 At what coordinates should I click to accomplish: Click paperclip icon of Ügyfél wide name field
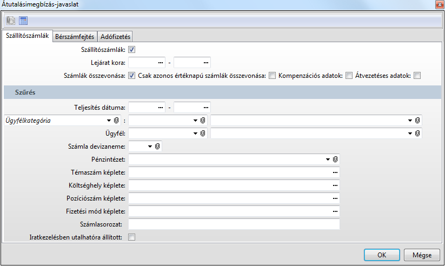[417, 134]
